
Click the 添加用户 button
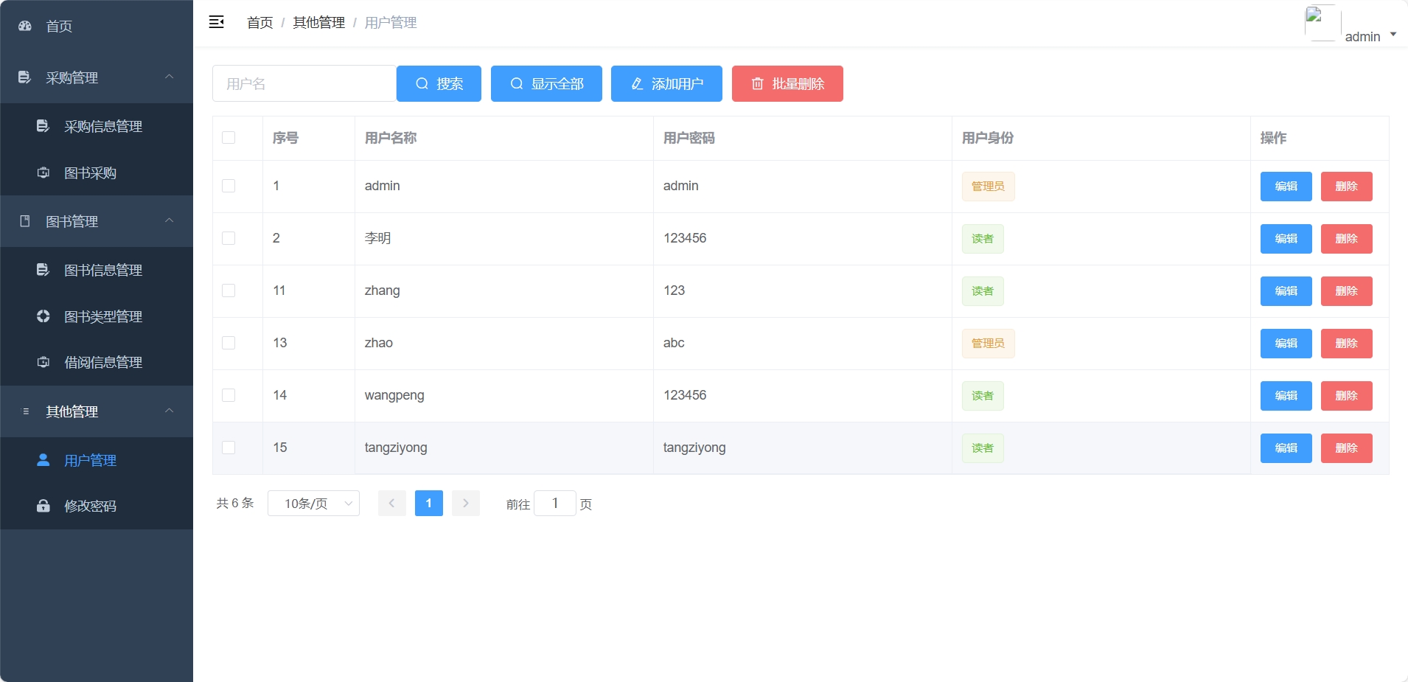pos(666,83)
